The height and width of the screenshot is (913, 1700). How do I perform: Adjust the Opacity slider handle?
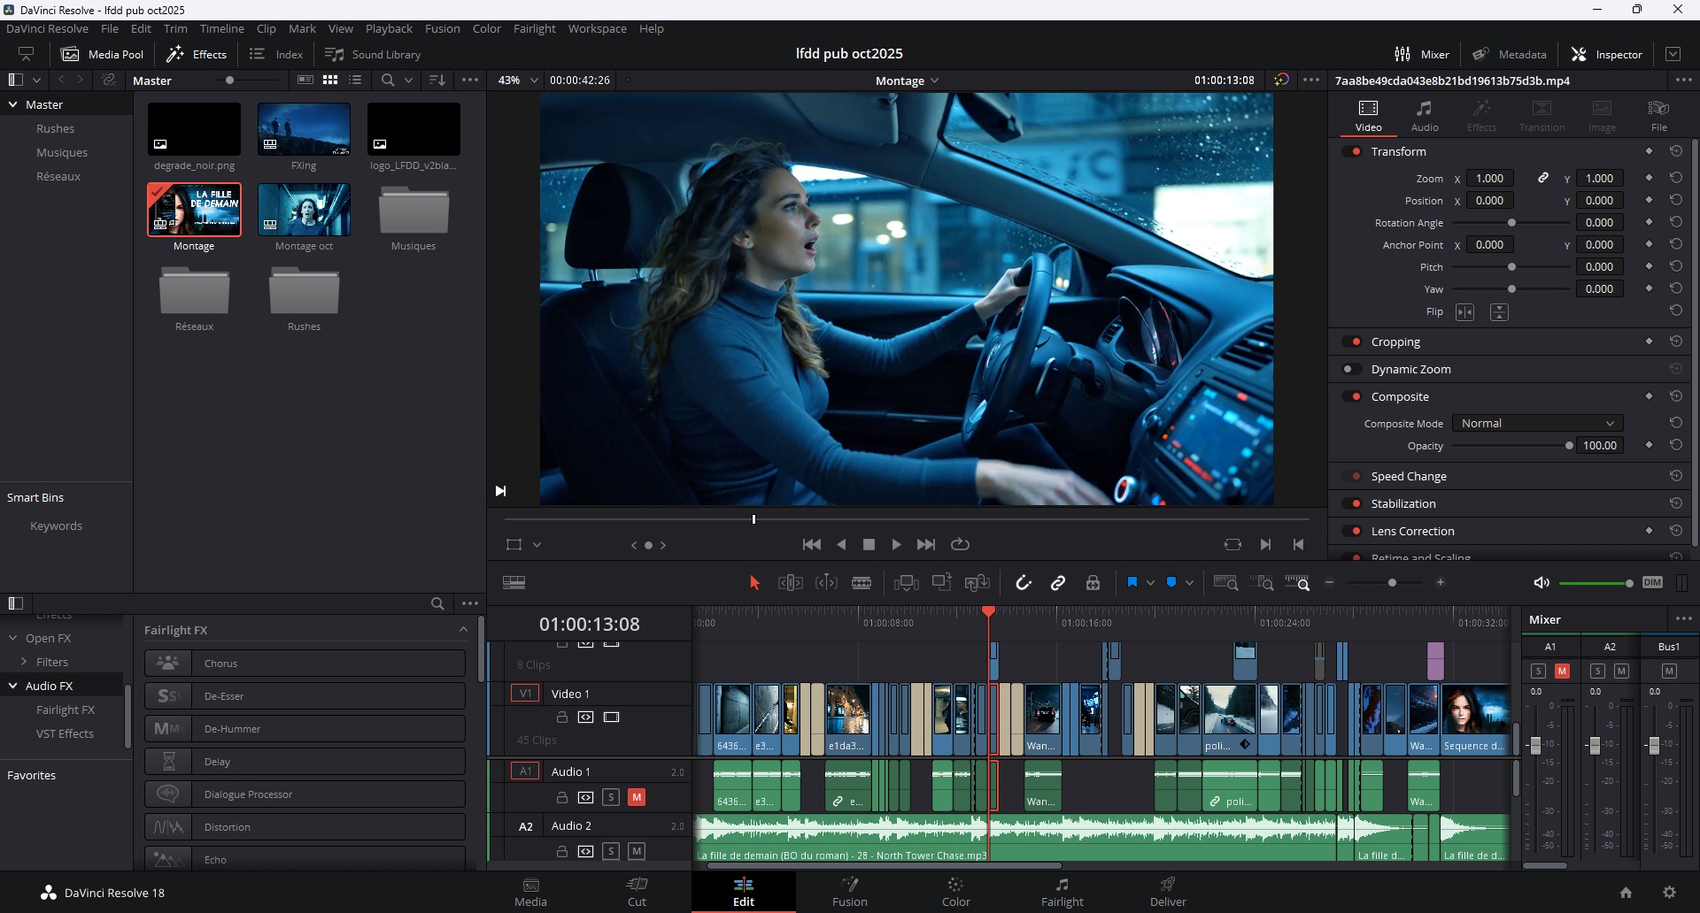click(x=1569, y=446)
